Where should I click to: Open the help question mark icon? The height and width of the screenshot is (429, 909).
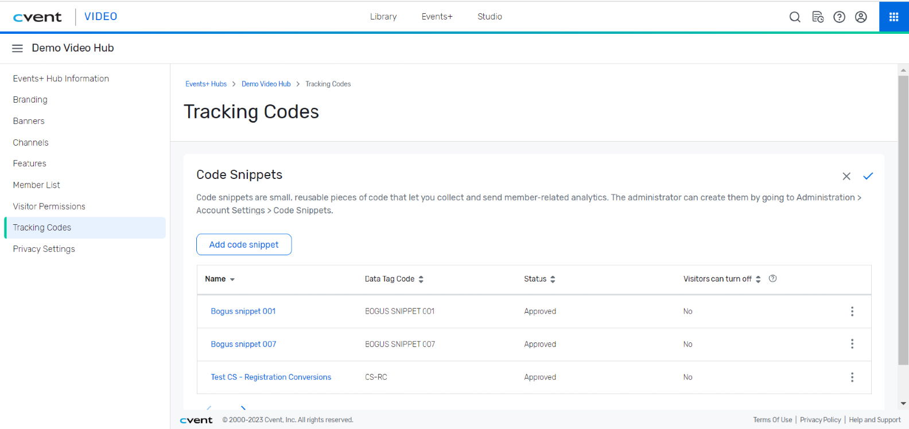[839, 17]
